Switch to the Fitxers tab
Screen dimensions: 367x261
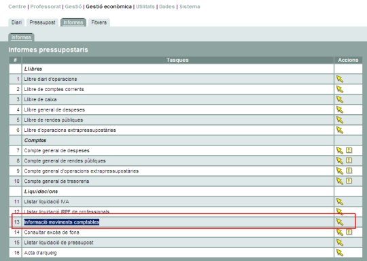[99, 22]
